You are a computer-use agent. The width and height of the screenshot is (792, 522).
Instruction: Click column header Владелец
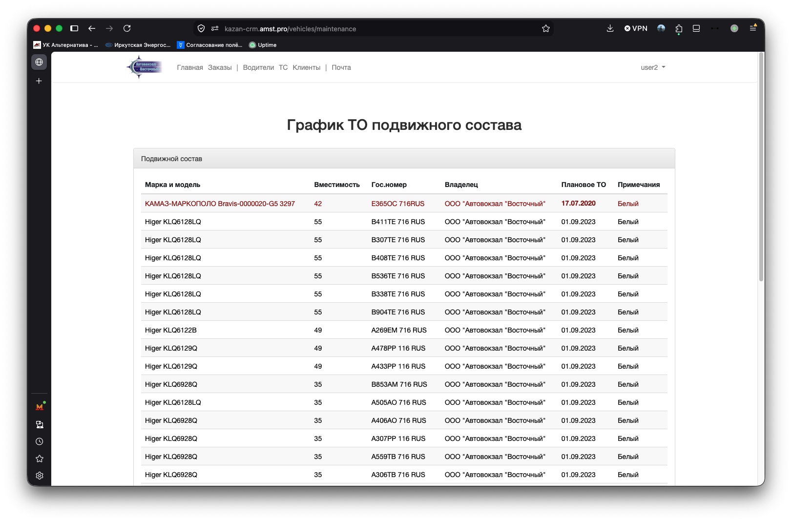461,185
